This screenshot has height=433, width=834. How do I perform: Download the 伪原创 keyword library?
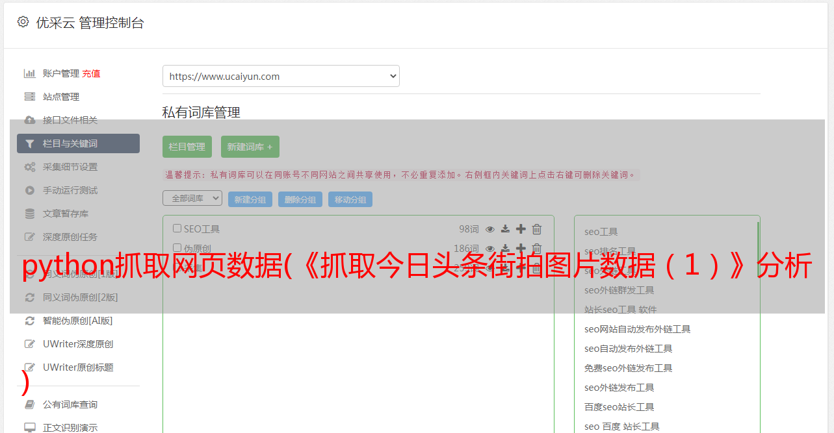click(505, 249)
